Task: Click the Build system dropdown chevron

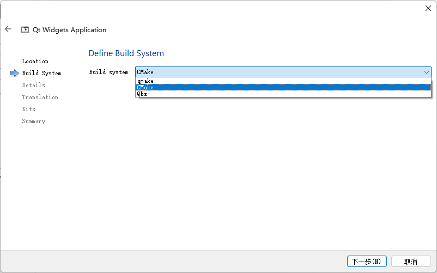Action: [x=426, y=72]
